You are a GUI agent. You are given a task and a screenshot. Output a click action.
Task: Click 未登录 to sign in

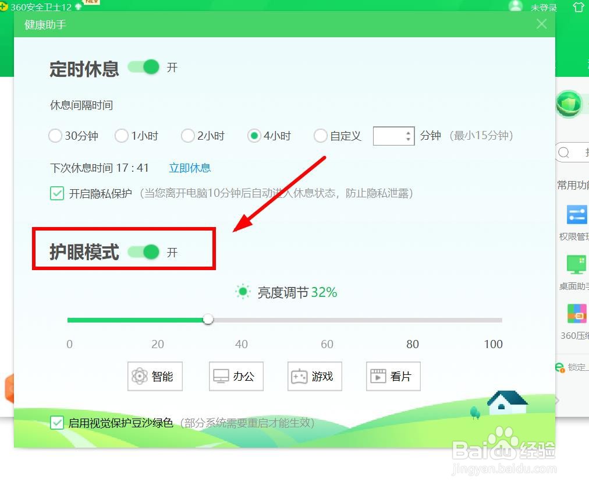[x=545, y=8]
